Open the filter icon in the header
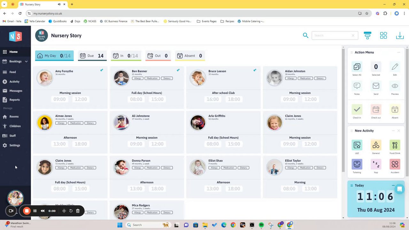Viewport: 409px width, 230px height. click(x=367, y=35)
